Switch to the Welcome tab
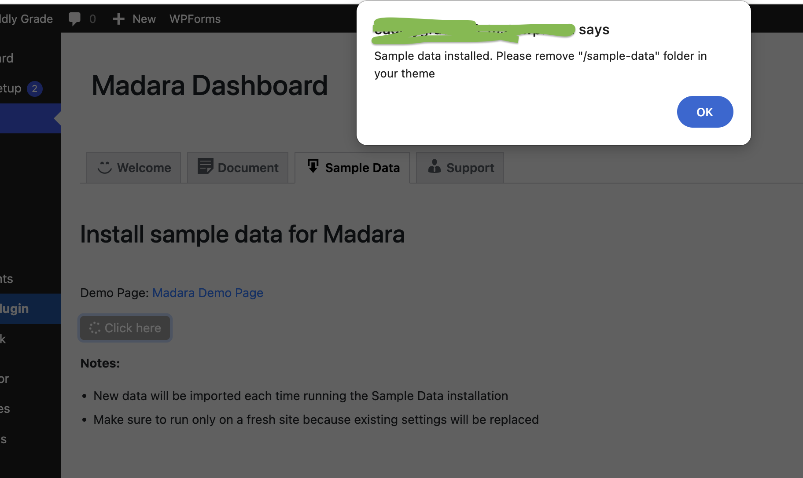 pos(134,168)
